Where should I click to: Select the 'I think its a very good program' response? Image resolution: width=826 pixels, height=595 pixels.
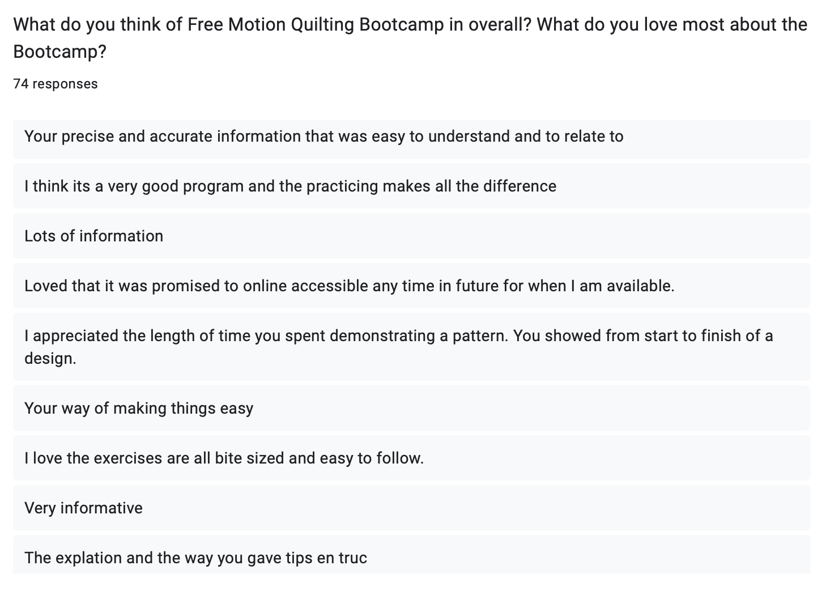coord(412,186)
